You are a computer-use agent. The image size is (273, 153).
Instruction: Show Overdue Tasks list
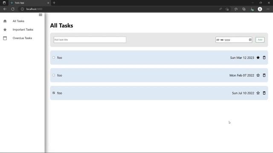click(22, 38)
